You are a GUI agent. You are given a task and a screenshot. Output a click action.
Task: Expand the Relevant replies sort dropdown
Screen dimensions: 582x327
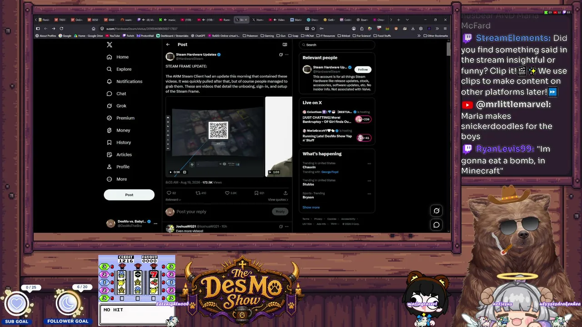click(x=173, y=200)
